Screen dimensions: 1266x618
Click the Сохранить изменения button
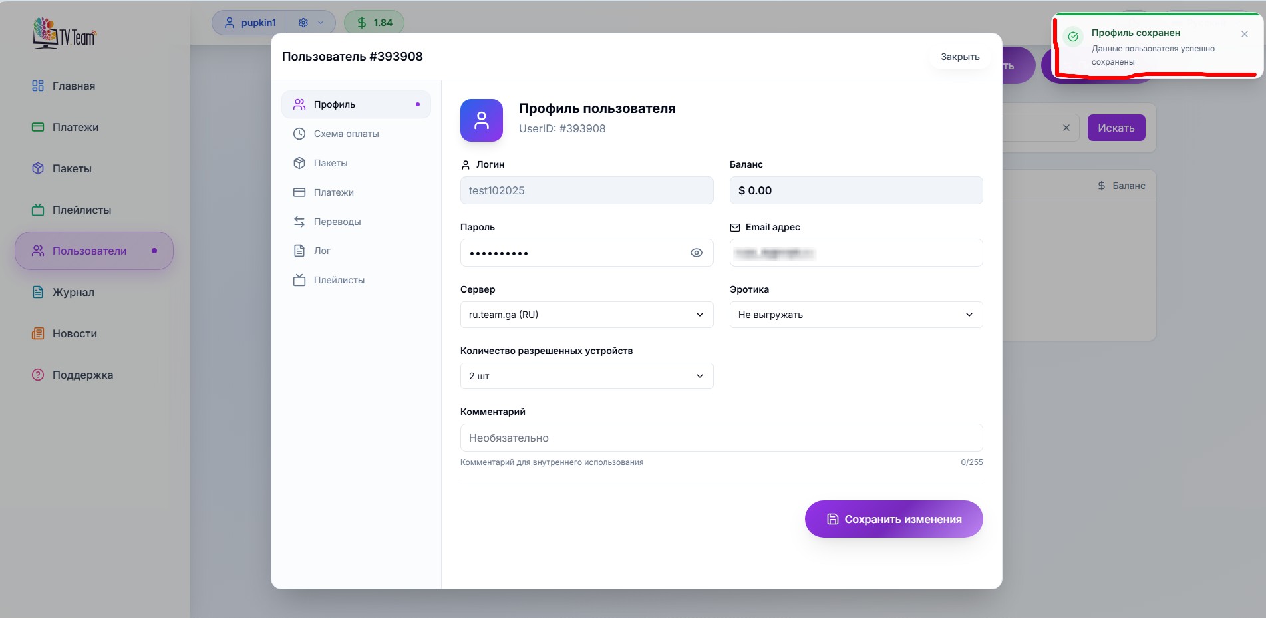click(893, 519)
